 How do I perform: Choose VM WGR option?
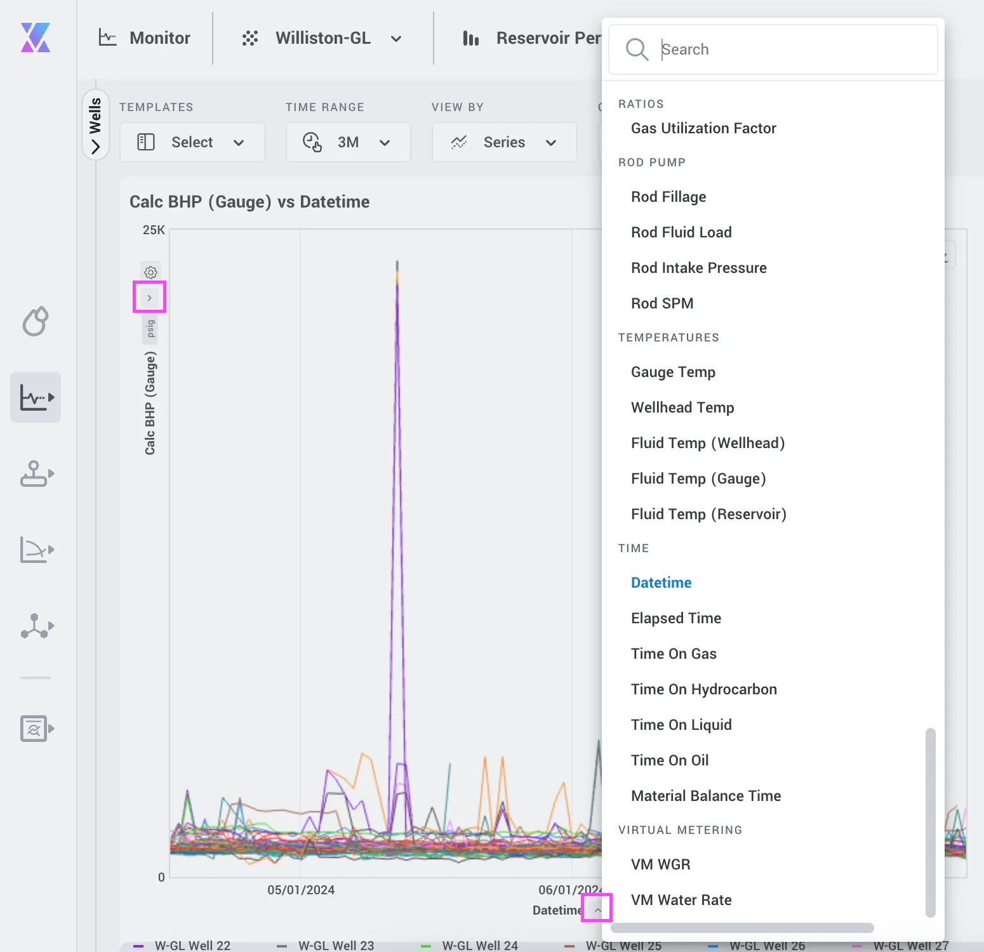coord(660,864)
